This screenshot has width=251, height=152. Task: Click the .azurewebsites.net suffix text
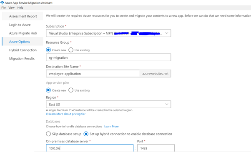pyautogui.click(x=155, y=74)
